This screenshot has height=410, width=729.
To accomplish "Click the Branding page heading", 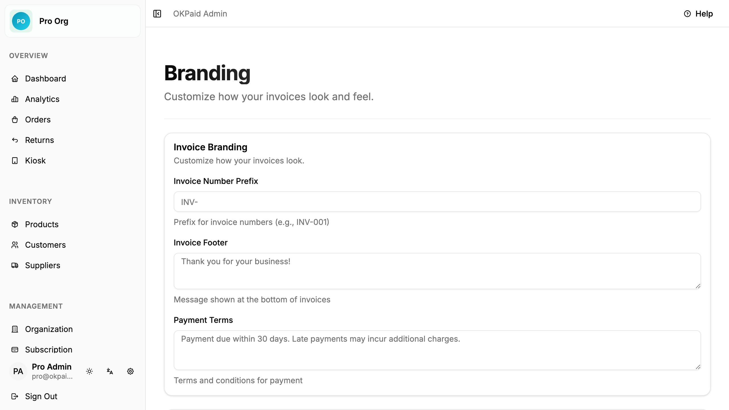I will [x=207, y=73].
